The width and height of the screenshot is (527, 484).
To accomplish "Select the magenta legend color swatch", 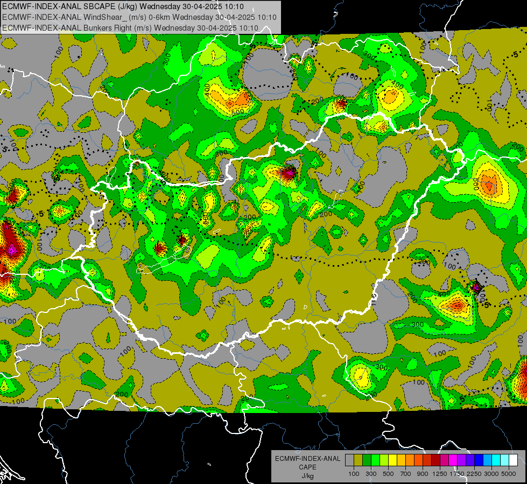I will click(x=453, y=460).
